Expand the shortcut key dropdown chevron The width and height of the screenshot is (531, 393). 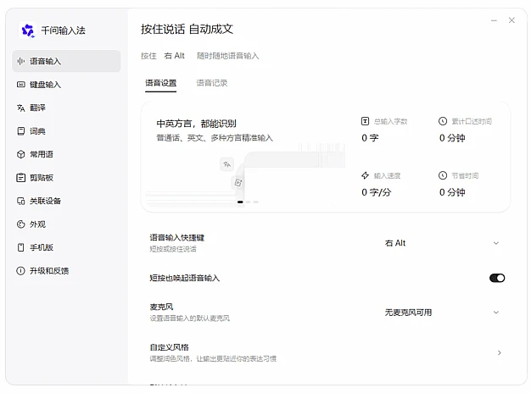click(x=496, y=243)
